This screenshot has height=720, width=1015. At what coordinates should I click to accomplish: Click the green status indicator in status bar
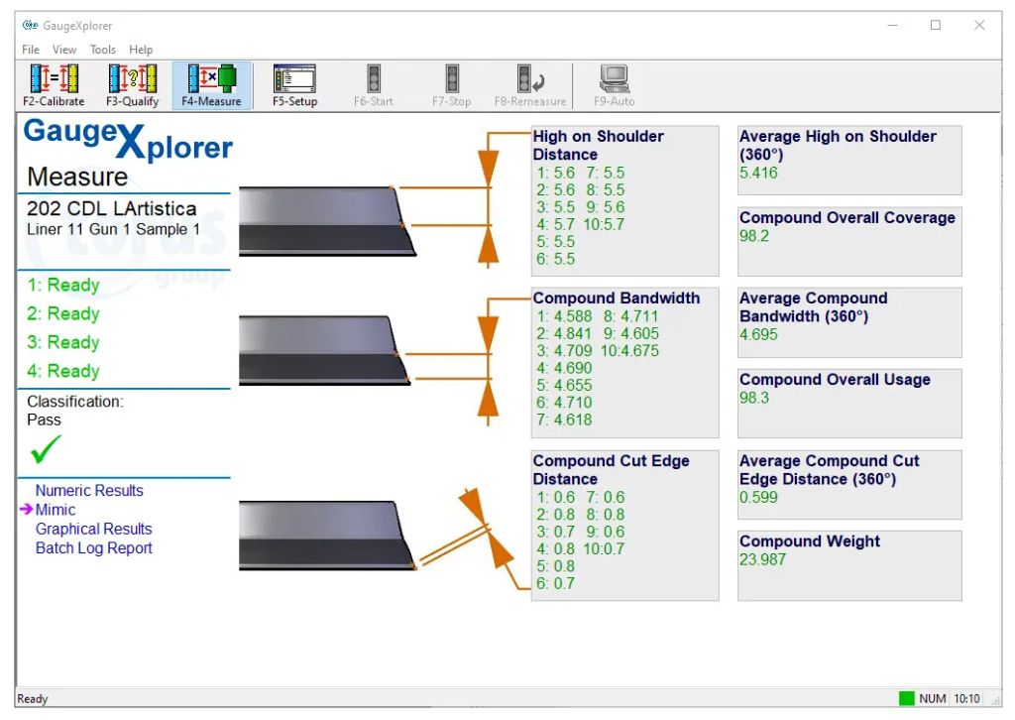906,698
